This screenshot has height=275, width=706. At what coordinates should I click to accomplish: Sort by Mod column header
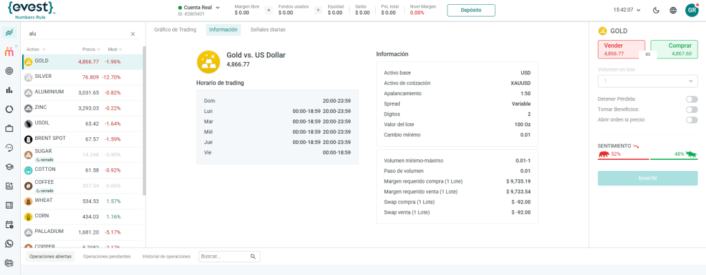(x=115, y=50)
